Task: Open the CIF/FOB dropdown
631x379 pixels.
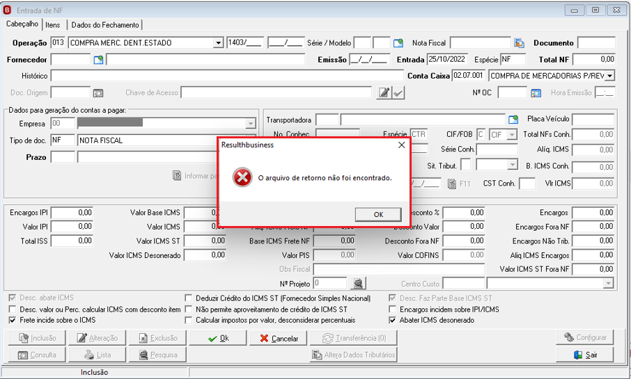Action: pos(512,135)
